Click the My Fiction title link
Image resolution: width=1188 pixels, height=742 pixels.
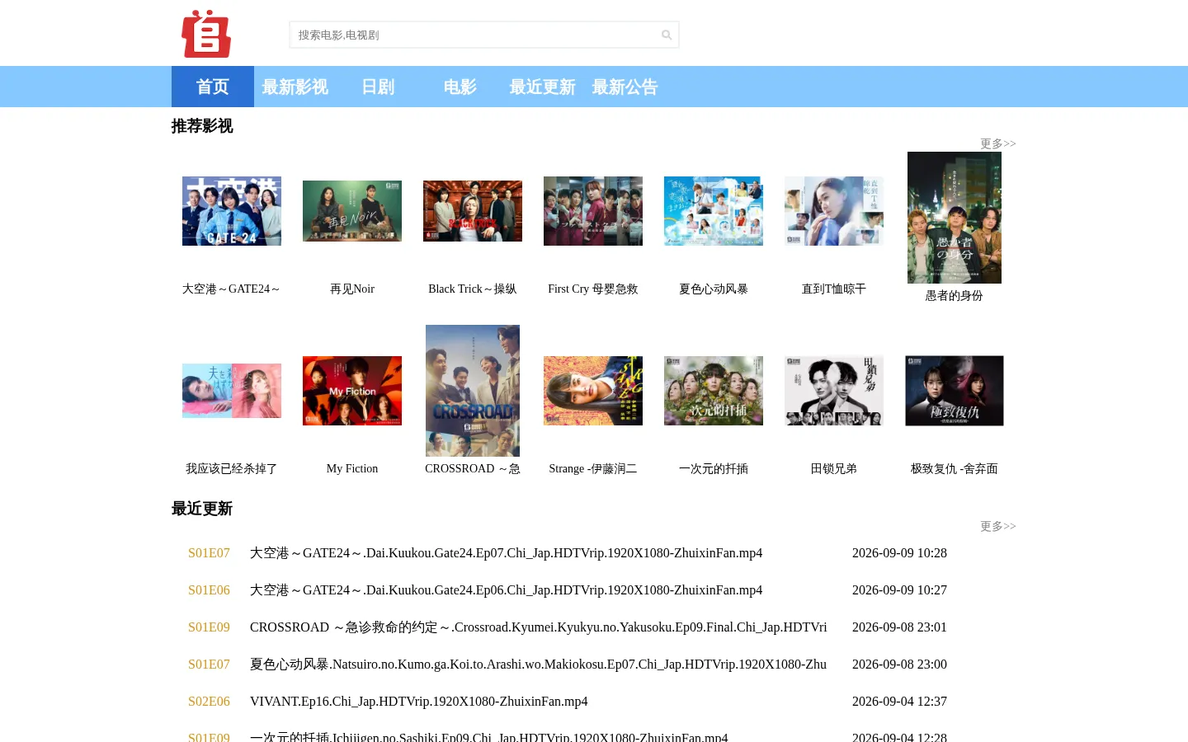click(352, 468)
